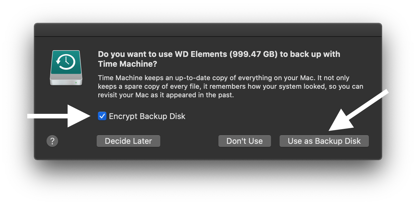Open help with the question mark button
This screenshot has height=205, width=416.
(52, 141)
